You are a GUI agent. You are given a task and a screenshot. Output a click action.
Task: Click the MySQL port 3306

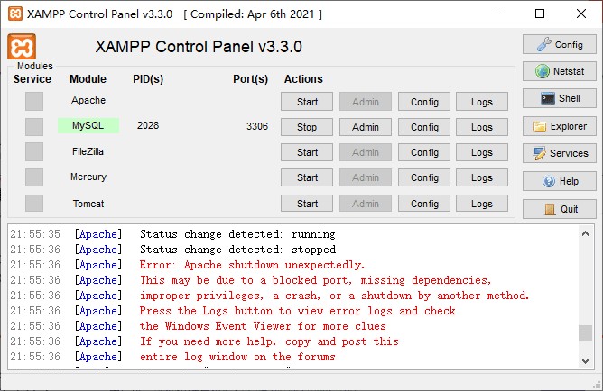point(257,126)
